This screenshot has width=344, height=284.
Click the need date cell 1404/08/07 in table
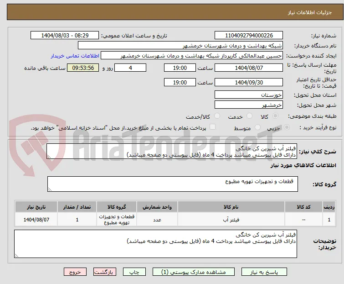(36, 220)
